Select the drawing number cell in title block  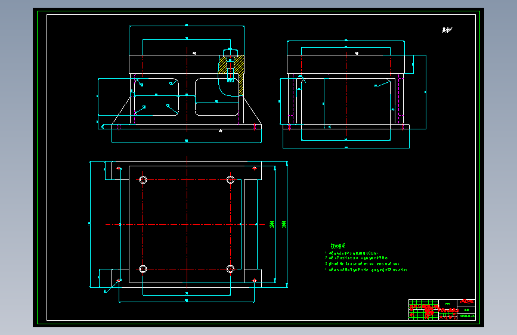click(466, 316)
